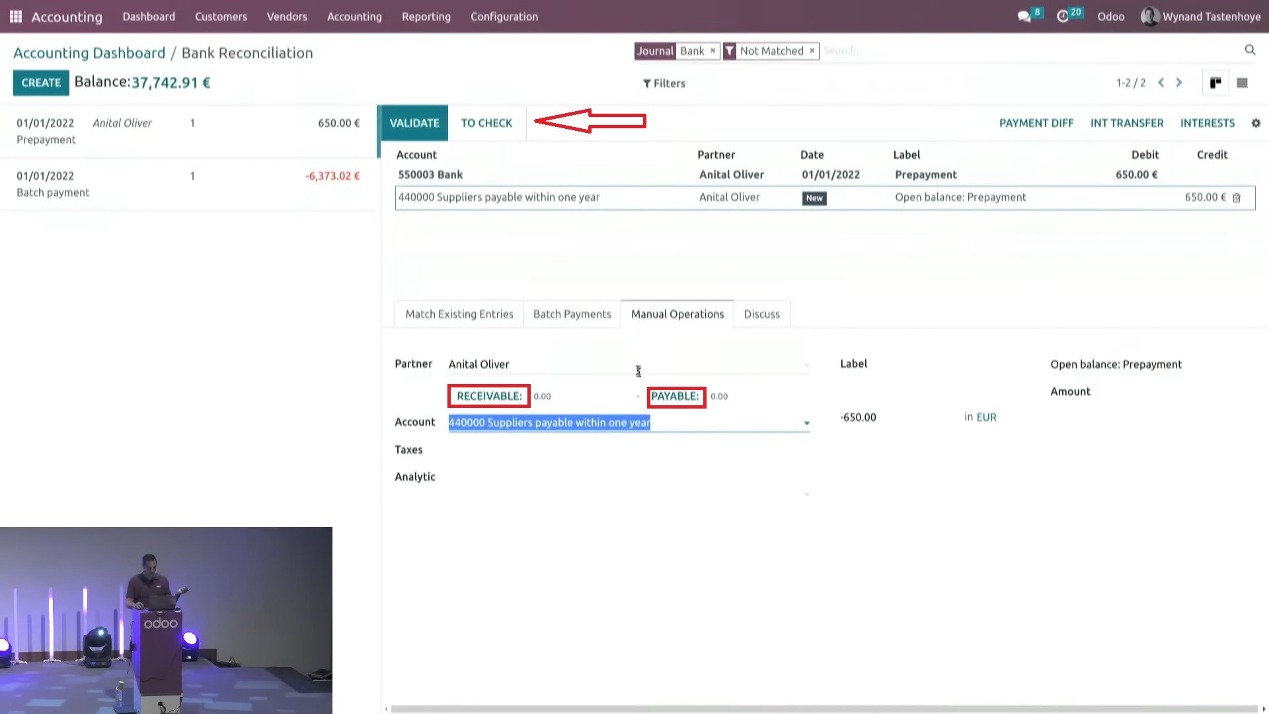Click the INT TRANSFER icon

(x=1127, y=123)
